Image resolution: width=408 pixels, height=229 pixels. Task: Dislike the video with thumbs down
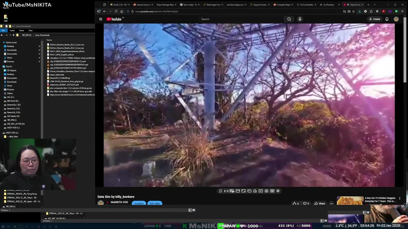click(306, 203)
